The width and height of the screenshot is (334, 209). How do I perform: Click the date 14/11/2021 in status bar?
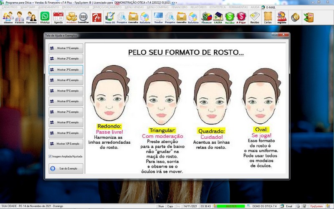click(191, 206)
